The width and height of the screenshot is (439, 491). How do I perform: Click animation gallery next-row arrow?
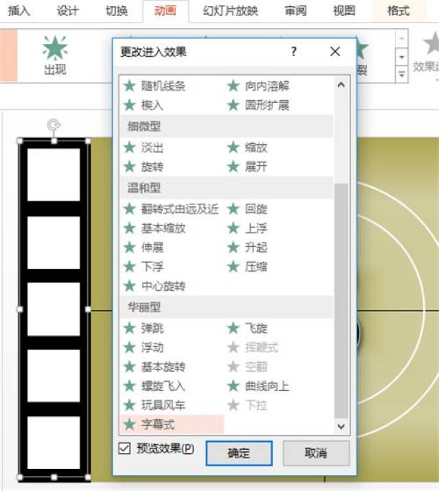pos(401,57)
